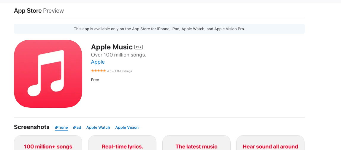The height and width of the screenshot is (150, 341).
Task: Click the Free price label
Action: (95, 80)
